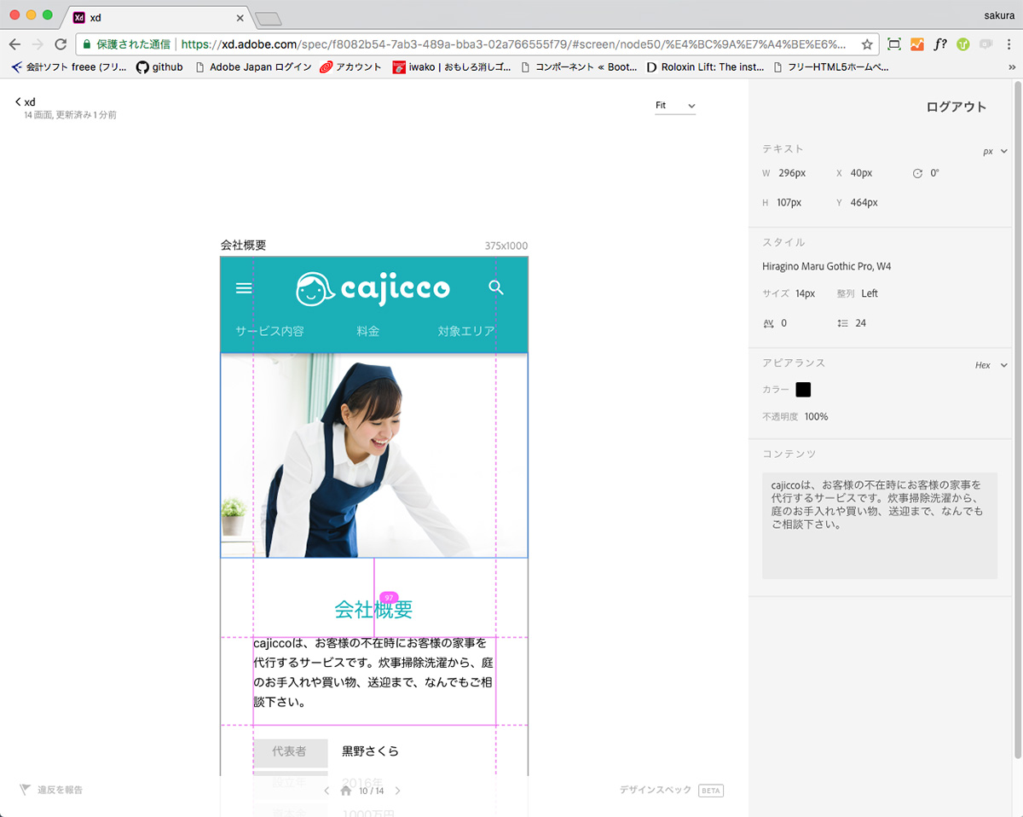The image size is (1023, 817).
Task: Open the greyed-out chat extension icon
Action: click(986, 44)
